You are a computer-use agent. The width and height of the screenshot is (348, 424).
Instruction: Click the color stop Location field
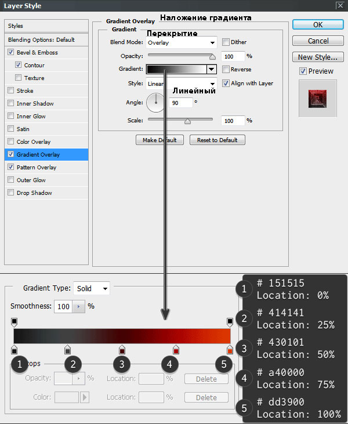pyautogui.click(x=151, y=397)
